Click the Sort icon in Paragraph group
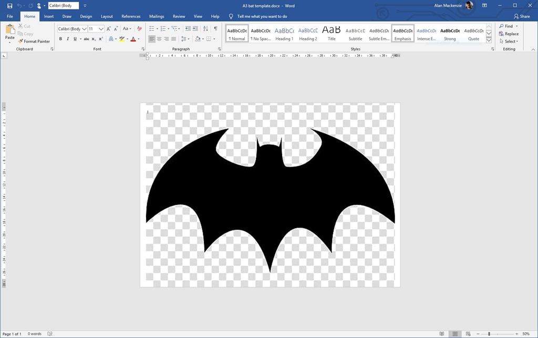This screenshot has height=338, width=538. (x=205, y=29)
